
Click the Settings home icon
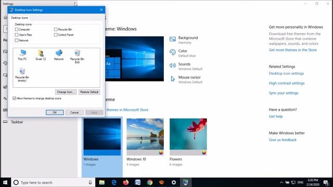click(5, 18)
